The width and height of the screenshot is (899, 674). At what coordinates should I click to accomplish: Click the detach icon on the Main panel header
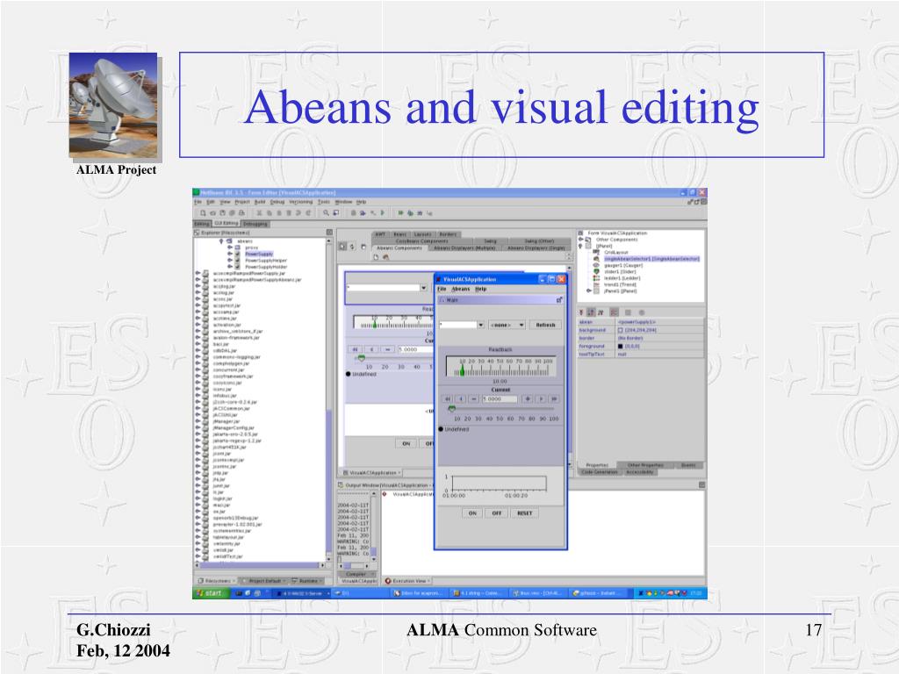(x=559, y=300)
